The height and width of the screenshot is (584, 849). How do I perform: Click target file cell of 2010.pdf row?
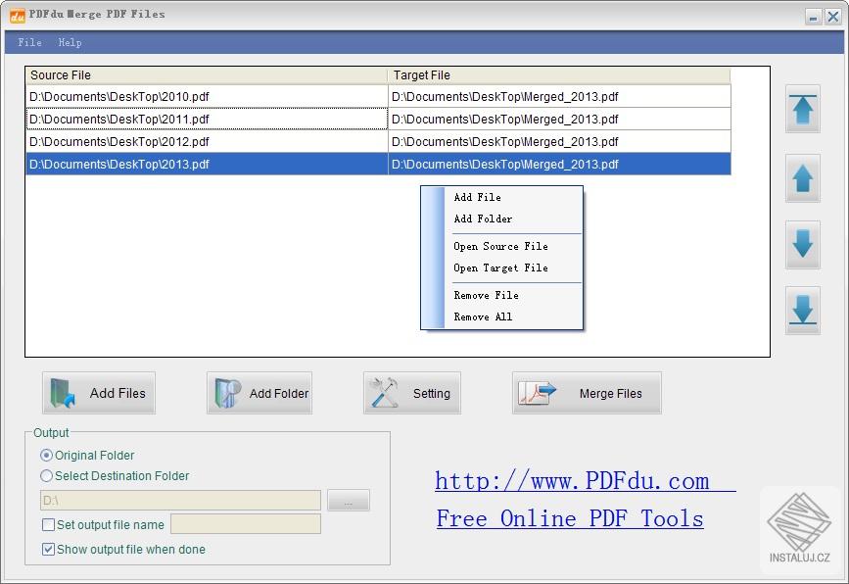point(559,96)
